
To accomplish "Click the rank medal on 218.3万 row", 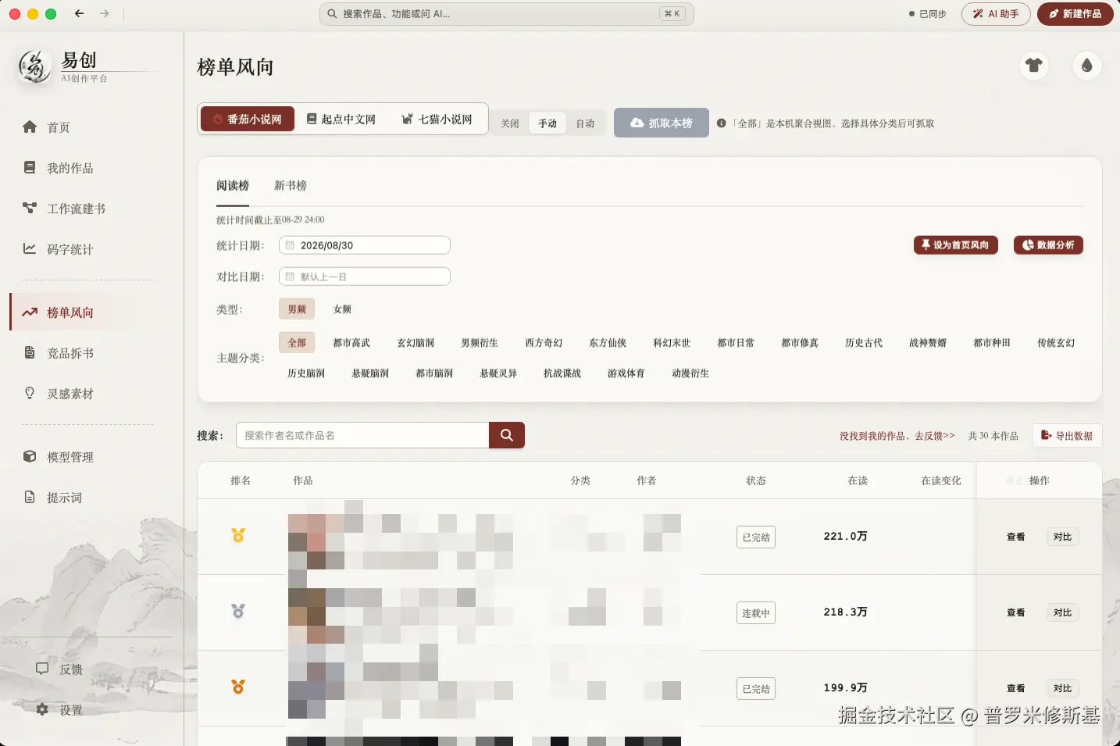I will click(x=238, y=611).
